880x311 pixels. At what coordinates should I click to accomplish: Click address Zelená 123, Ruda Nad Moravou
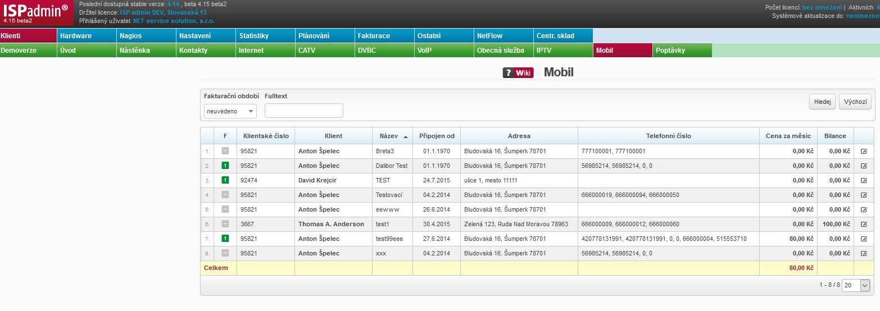(516, 224)
